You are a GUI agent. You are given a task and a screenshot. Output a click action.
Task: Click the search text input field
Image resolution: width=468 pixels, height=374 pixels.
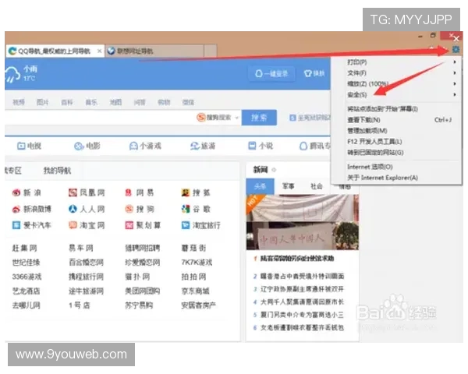[100, 118]
